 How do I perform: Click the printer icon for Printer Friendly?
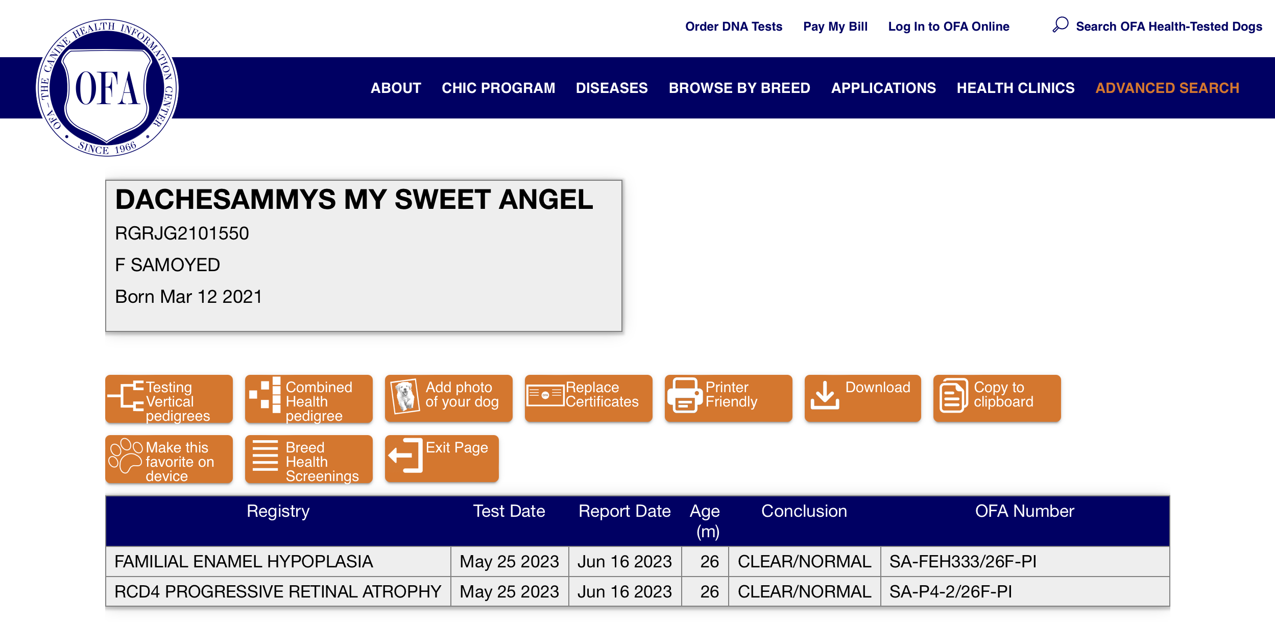684,395
